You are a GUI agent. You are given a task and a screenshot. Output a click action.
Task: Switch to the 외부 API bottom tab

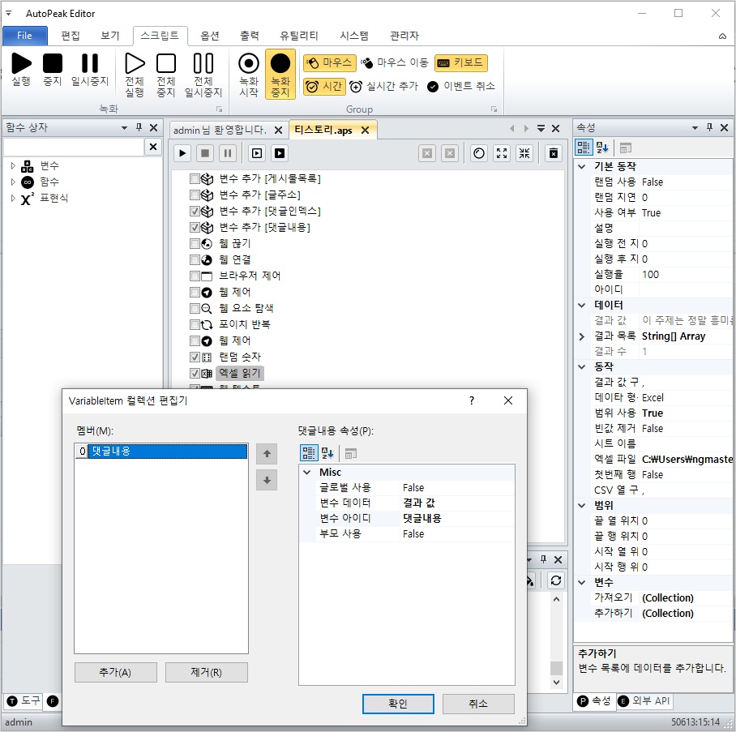tap(644, 700)
